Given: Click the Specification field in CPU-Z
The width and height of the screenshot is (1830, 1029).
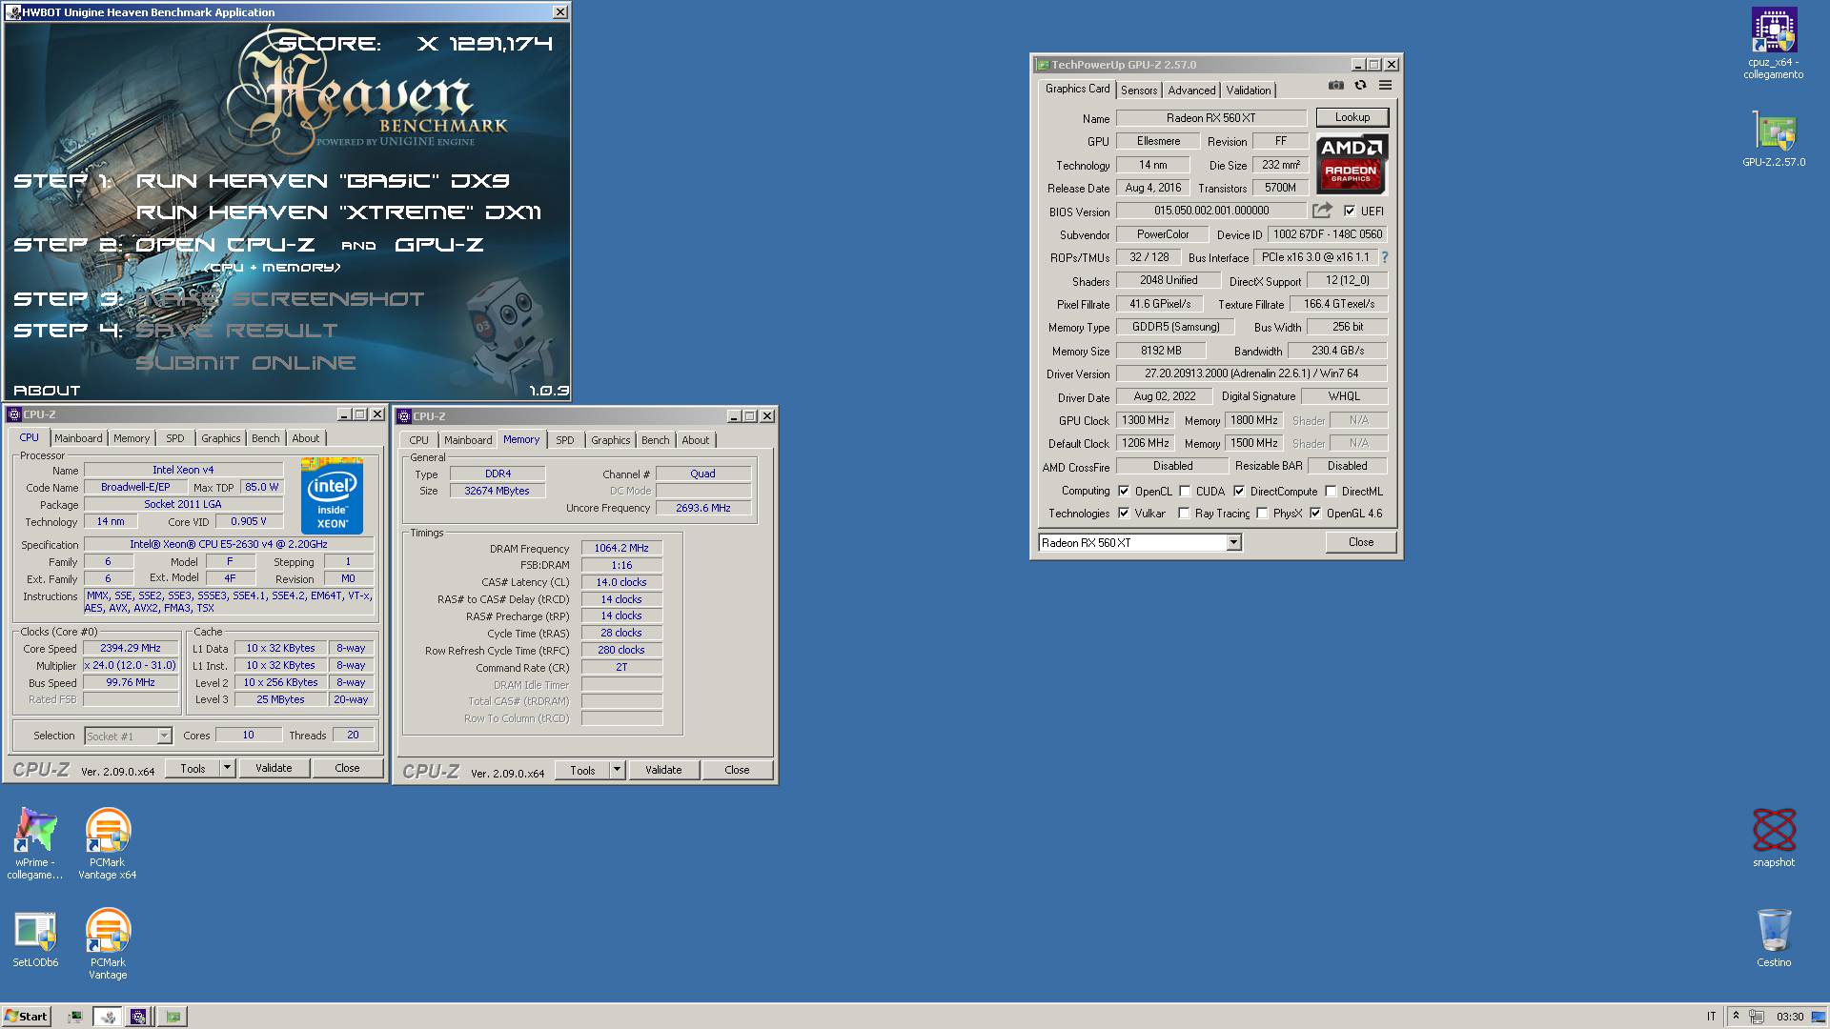Looking at the screenshot, I should click(x=229, y=545).
